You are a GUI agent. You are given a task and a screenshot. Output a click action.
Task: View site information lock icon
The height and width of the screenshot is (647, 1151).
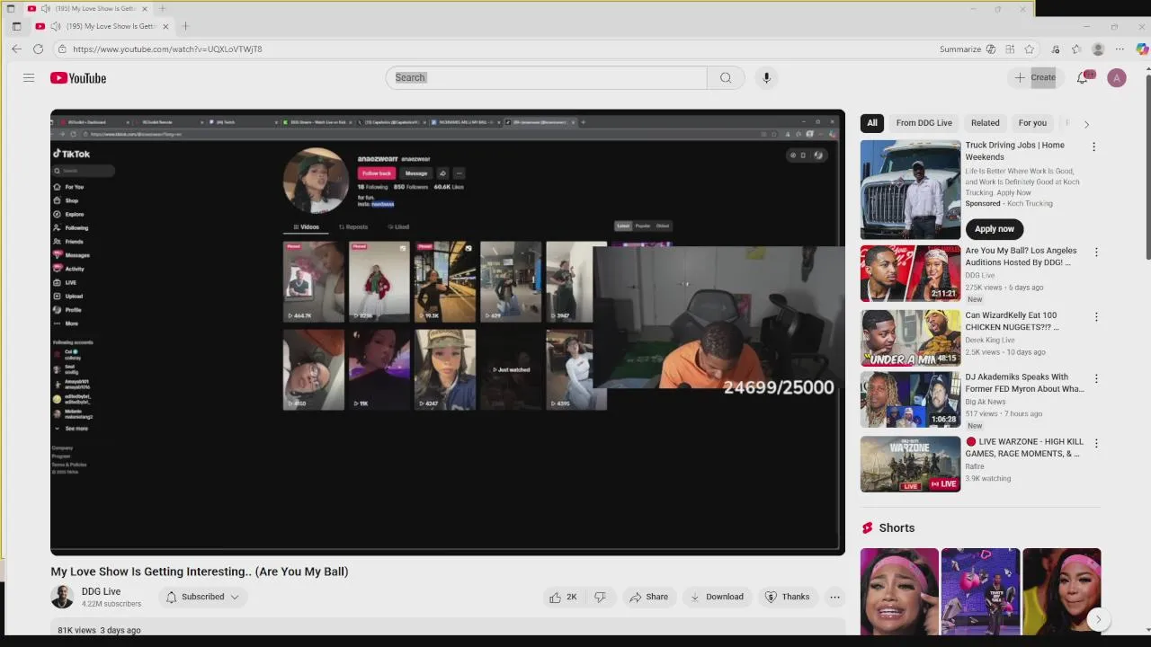(62, 49)
